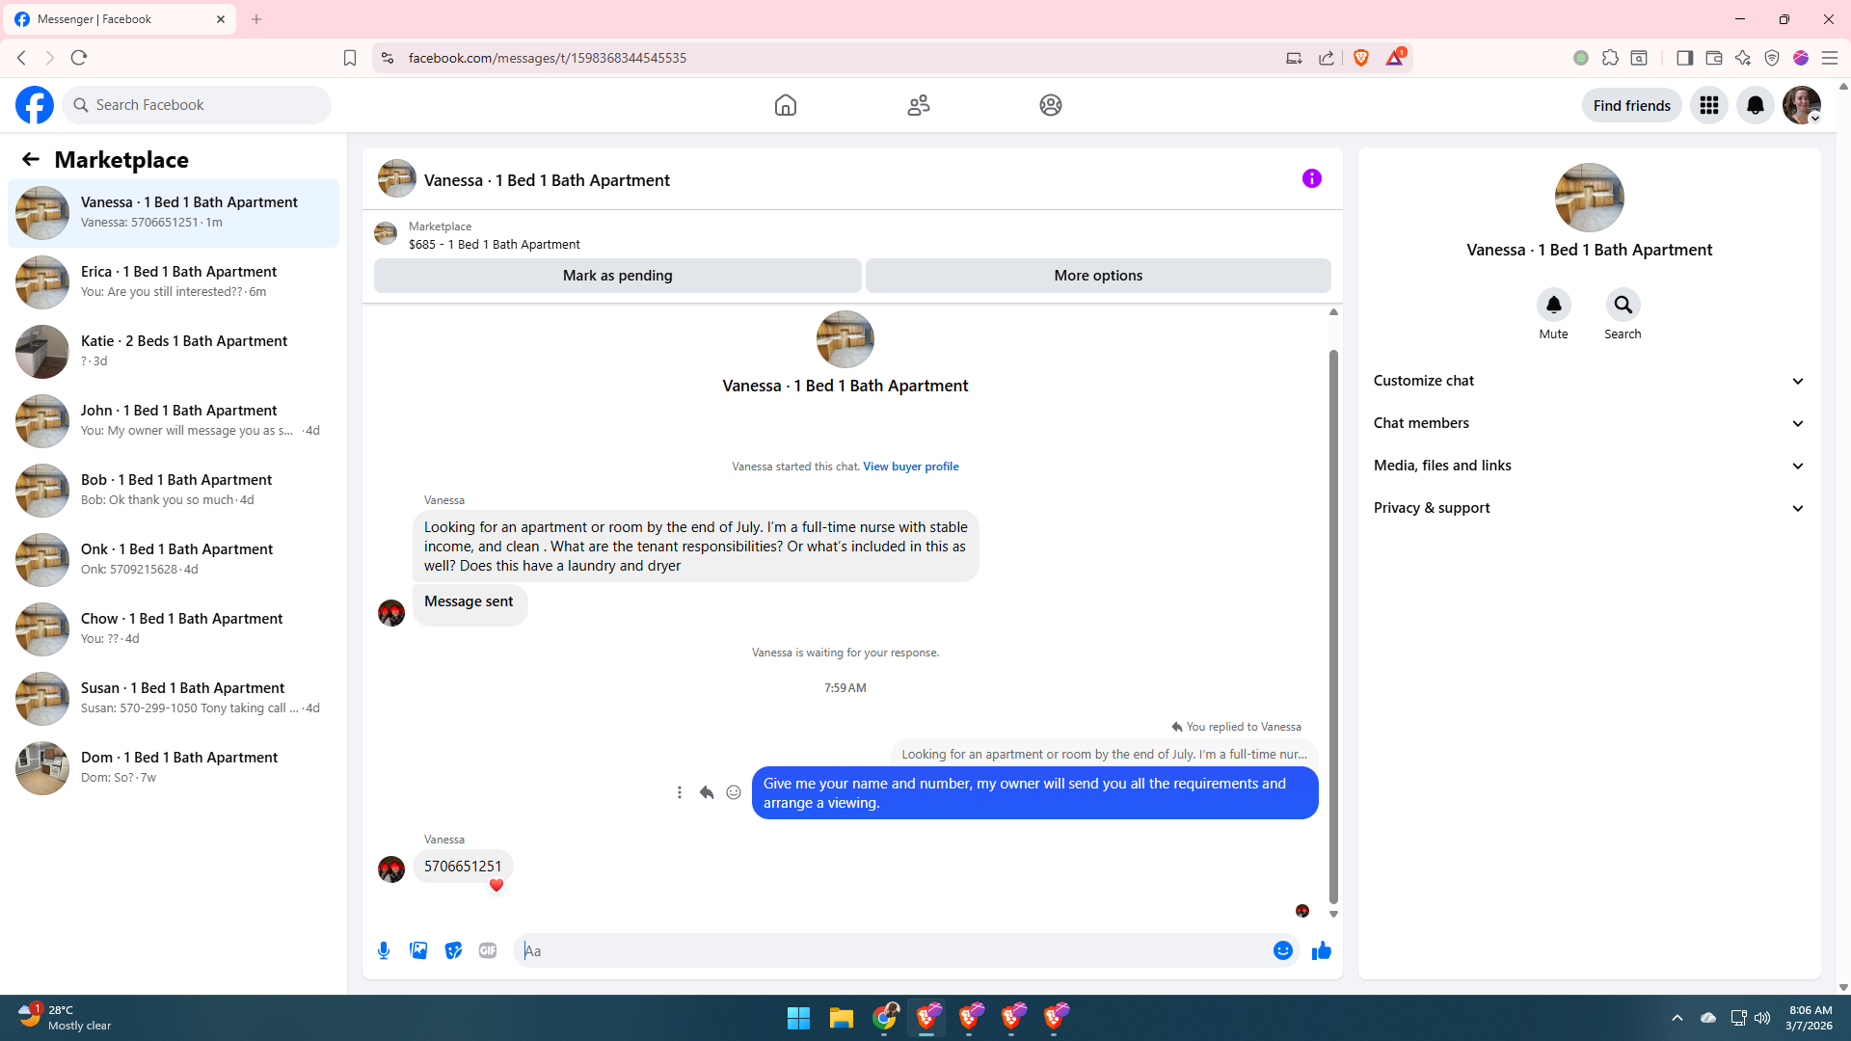Open Facebook notifications bell
This screenshot has width=1851, height=1041.
(x=1756, y=105)
